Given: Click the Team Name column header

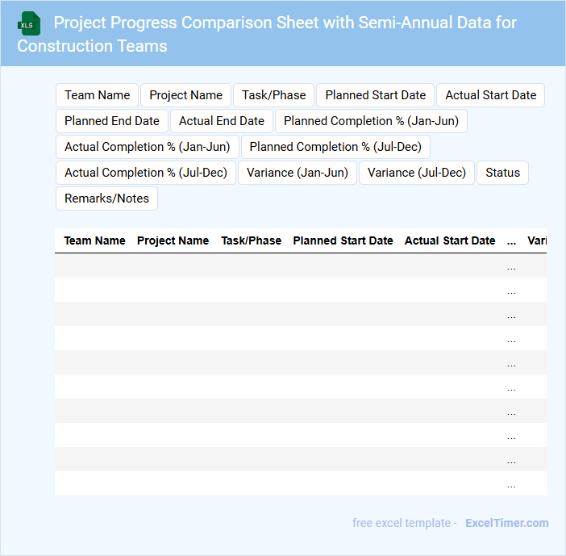Looking at the screenshot, I should (x=94, y=240).
